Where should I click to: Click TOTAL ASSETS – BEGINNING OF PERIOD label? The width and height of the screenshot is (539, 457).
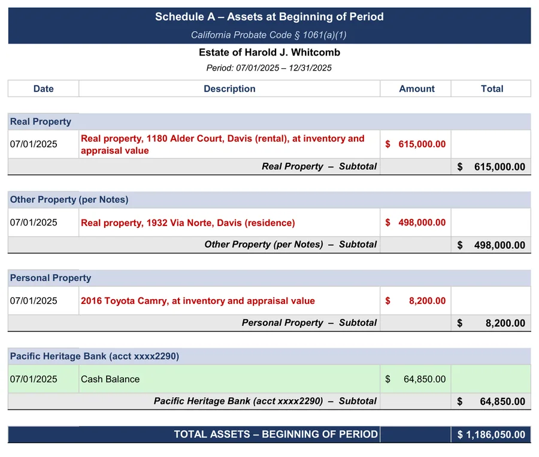pyautogui.click(x=275, y=434)
